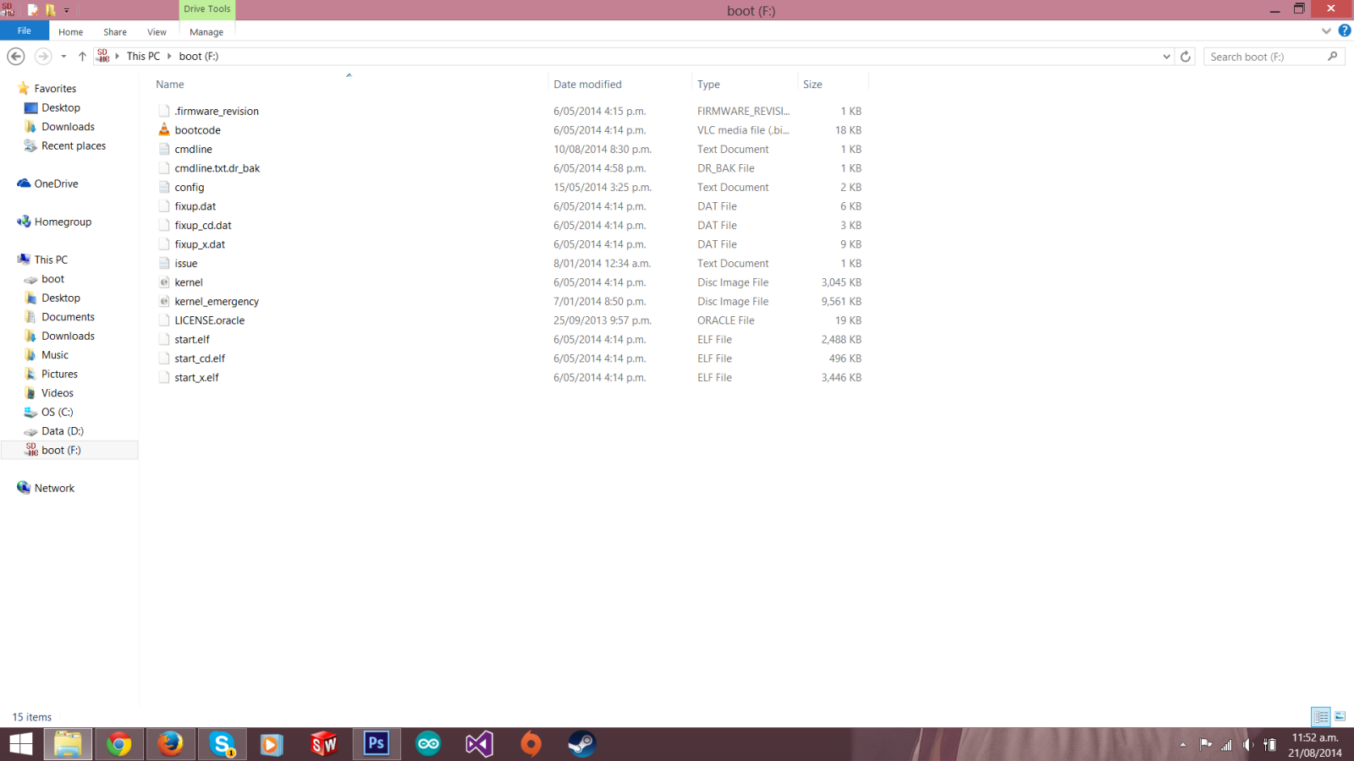Screen dimensions: 1354x761
Task: Switch to Large icons view layout
Action: pyautogui.click(x=1340, y=717)
